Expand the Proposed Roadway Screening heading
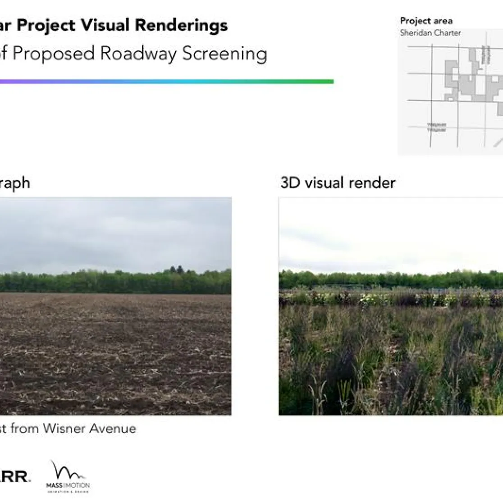The width and height of the screenshot is (503, 503). (133, 53)
